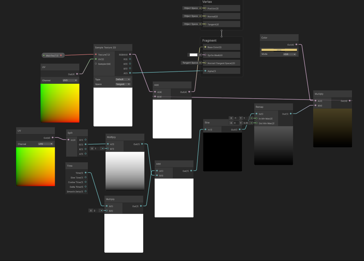Image resolution: width=364 pixels, height=261 pixels.
Task: Click the RGBA(4) output port on Sample Texture 2D
Action: (129, 54)
